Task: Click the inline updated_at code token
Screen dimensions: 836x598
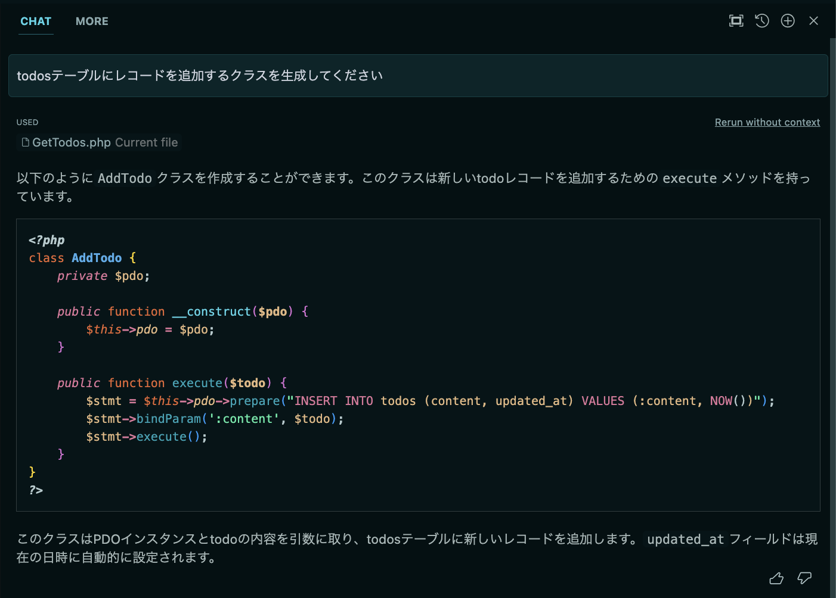Action: coord(685,539)
